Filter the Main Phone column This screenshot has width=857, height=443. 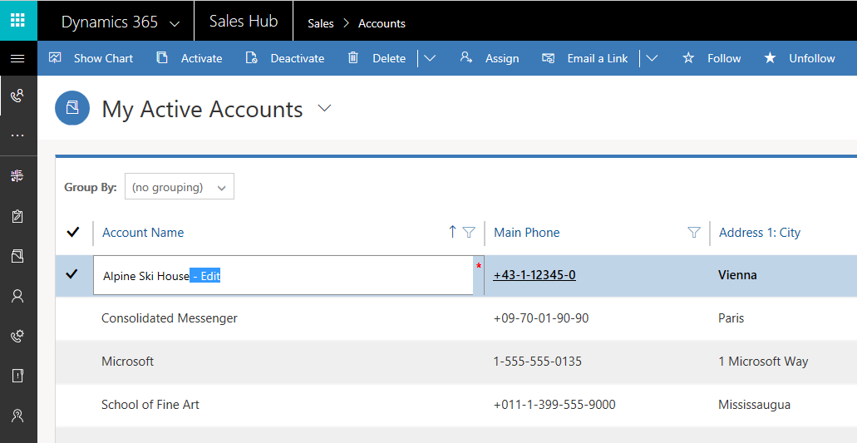click(x=694, y=232)
